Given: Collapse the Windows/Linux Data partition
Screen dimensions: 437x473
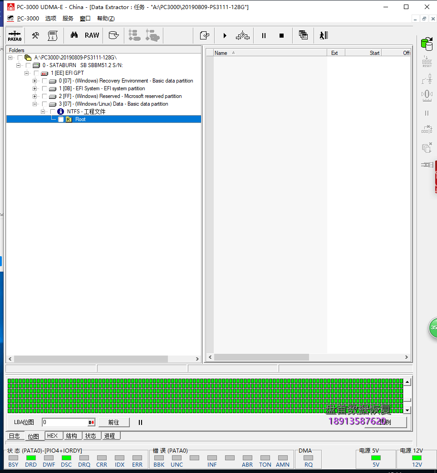Looking at the screenshot, I should point(34,104).
